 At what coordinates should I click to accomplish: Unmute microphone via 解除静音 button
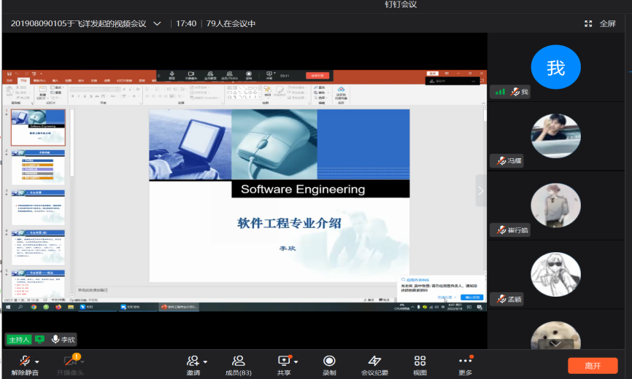[24, 362]
